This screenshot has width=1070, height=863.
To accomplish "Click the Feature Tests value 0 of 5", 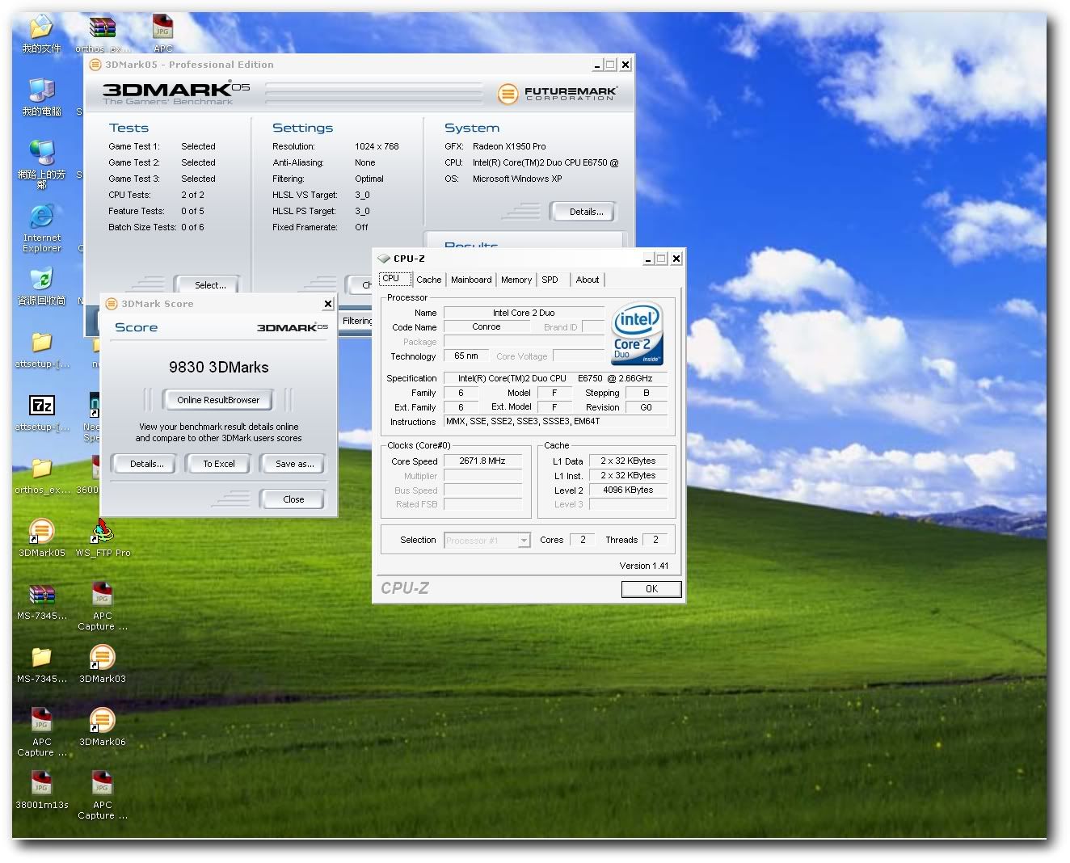I will point(192,211).
